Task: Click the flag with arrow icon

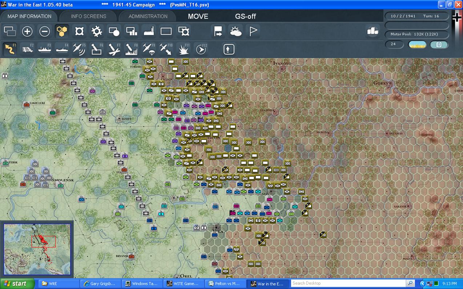Action: coord(218,31)
